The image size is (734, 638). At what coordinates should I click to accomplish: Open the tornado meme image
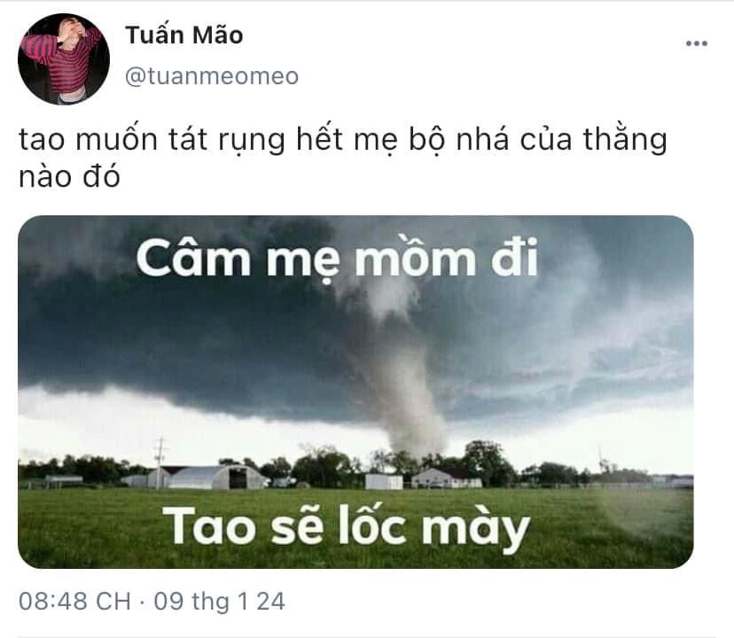355,392
